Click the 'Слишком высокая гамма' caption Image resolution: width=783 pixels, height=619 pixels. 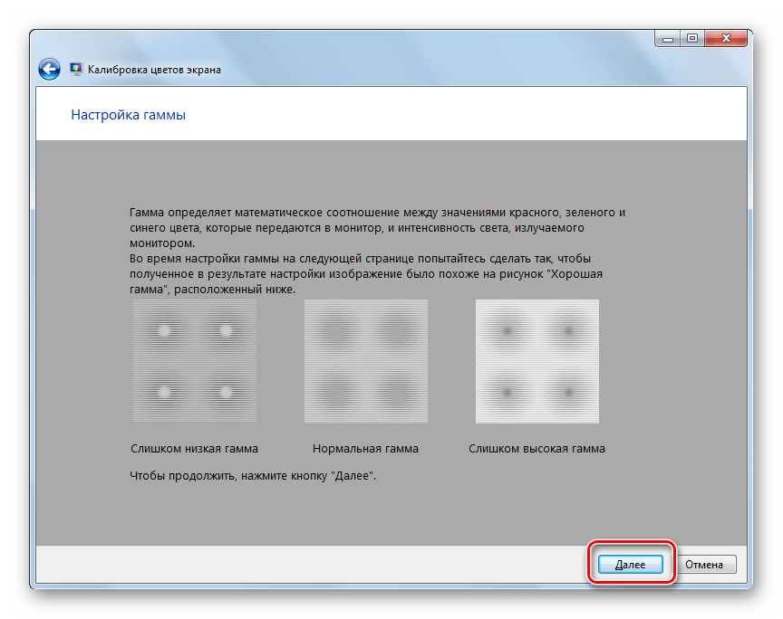536,449
